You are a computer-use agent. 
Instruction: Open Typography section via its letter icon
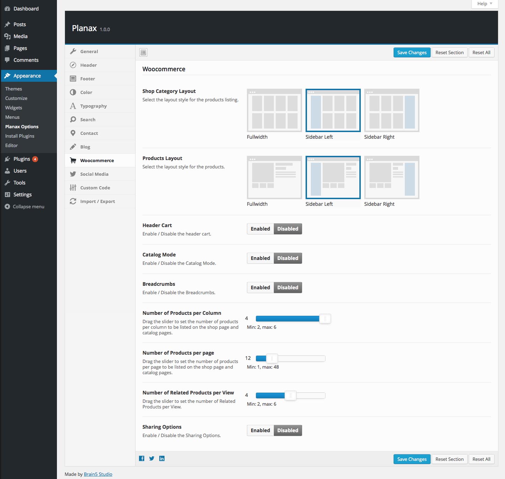click(73, 106)
